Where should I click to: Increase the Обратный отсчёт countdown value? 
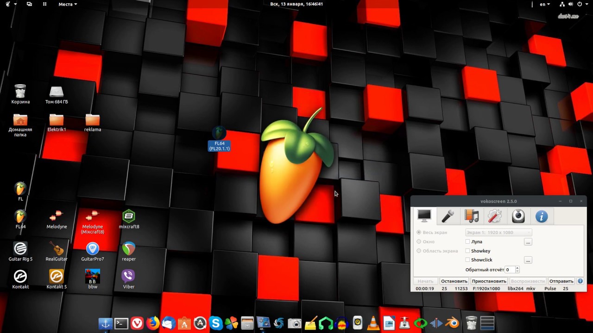click(x=517, y=268)
